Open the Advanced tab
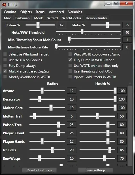135x175 pixels. (x=56, y=12)
